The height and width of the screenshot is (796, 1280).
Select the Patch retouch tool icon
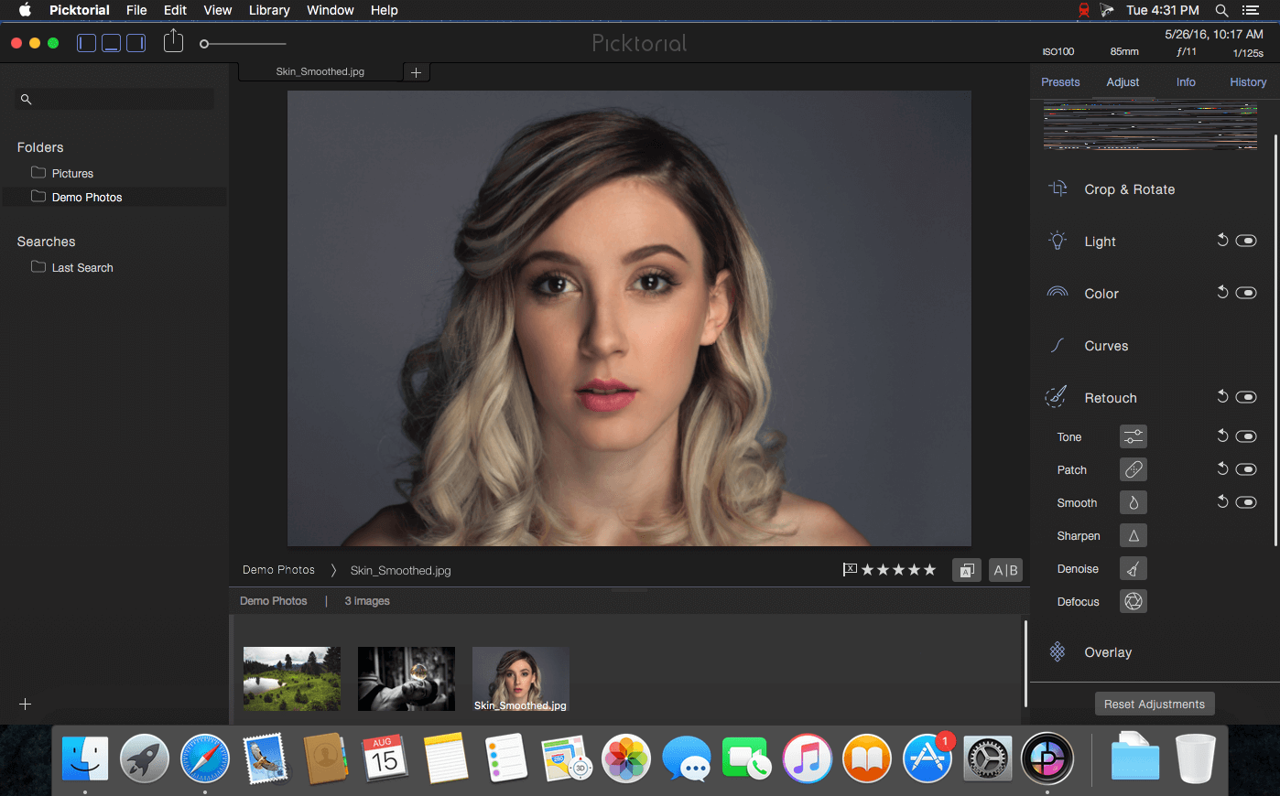pyautogui.click(x=1134, y=469)
